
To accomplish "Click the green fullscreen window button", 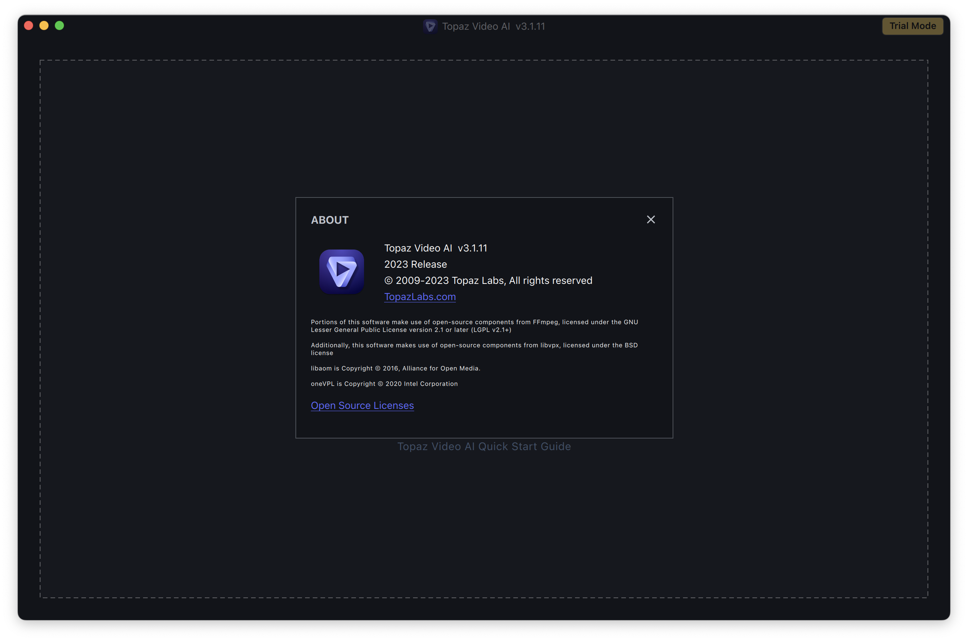I will [x=60, y=26].
